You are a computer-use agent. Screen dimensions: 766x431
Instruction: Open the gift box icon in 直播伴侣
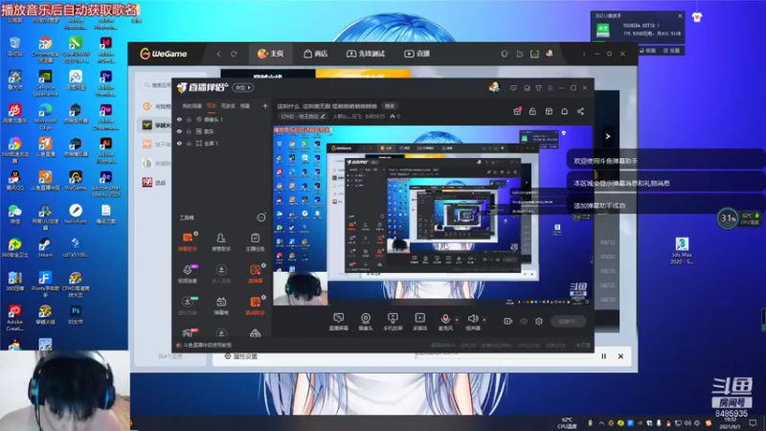(x=517, y=111)
